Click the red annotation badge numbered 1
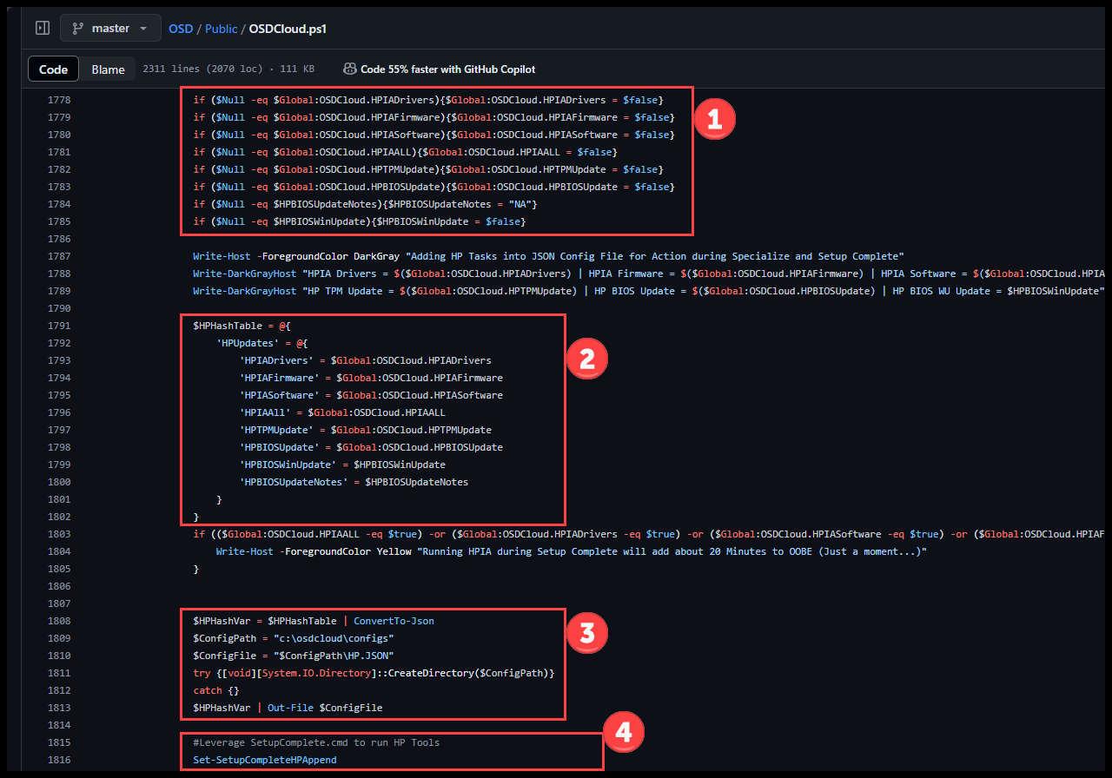Screen dimensions: 1112x778 (714, 119)
